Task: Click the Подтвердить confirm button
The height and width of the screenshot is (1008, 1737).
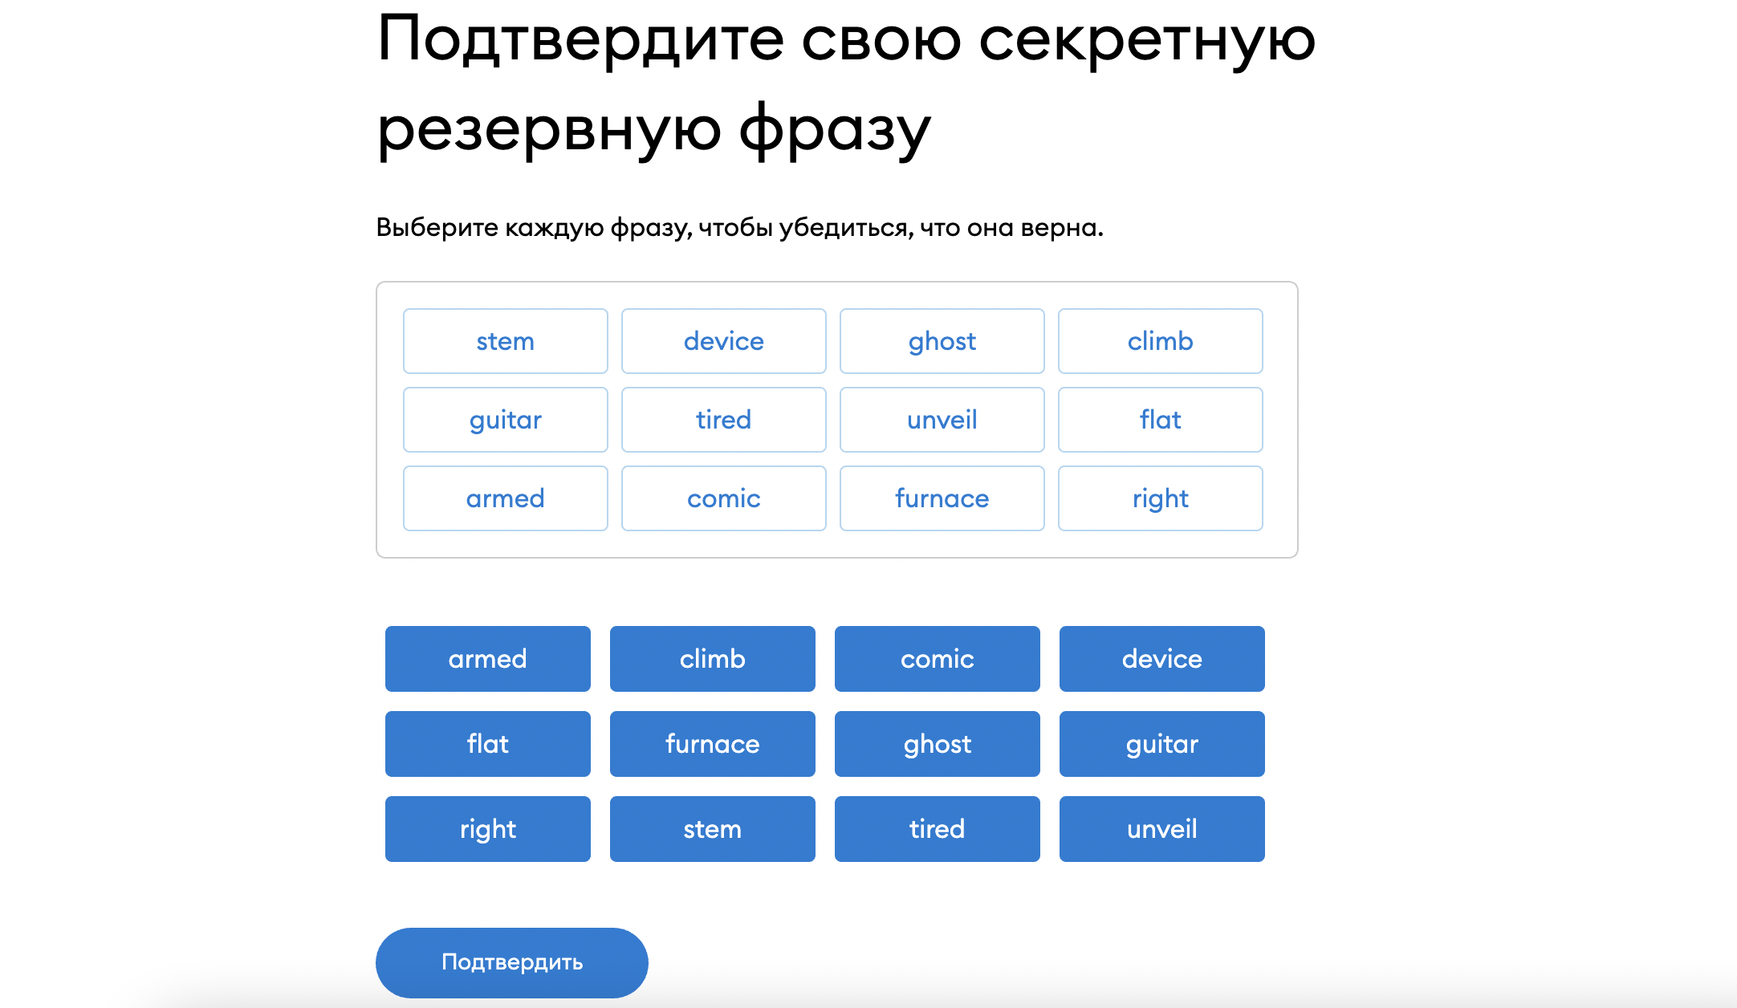Action: pos(511,962)
